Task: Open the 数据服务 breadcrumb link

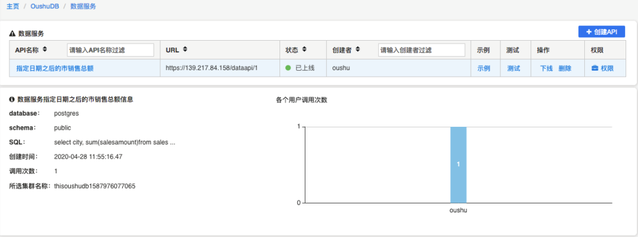Action: click(x=83, y=6)
